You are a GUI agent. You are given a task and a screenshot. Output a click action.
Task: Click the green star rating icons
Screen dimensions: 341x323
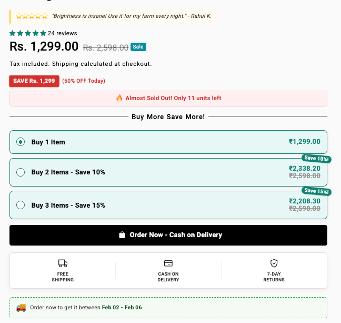28,33
